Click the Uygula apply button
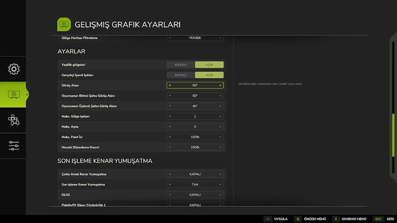 pyautogui.click(x=281, y=219)
